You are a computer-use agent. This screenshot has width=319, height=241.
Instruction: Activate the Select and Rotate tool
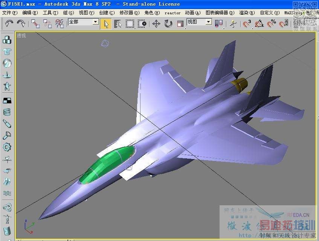168,24
